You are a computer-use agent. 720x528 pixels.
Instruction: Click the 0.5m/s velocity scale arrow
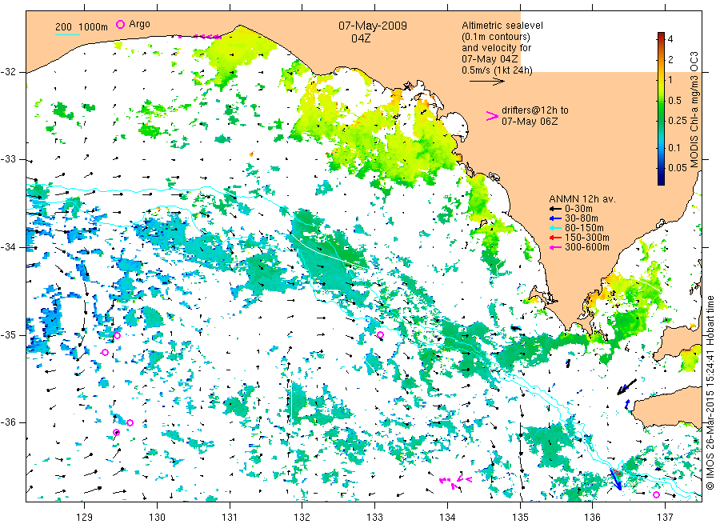click(x=486, y=82)
